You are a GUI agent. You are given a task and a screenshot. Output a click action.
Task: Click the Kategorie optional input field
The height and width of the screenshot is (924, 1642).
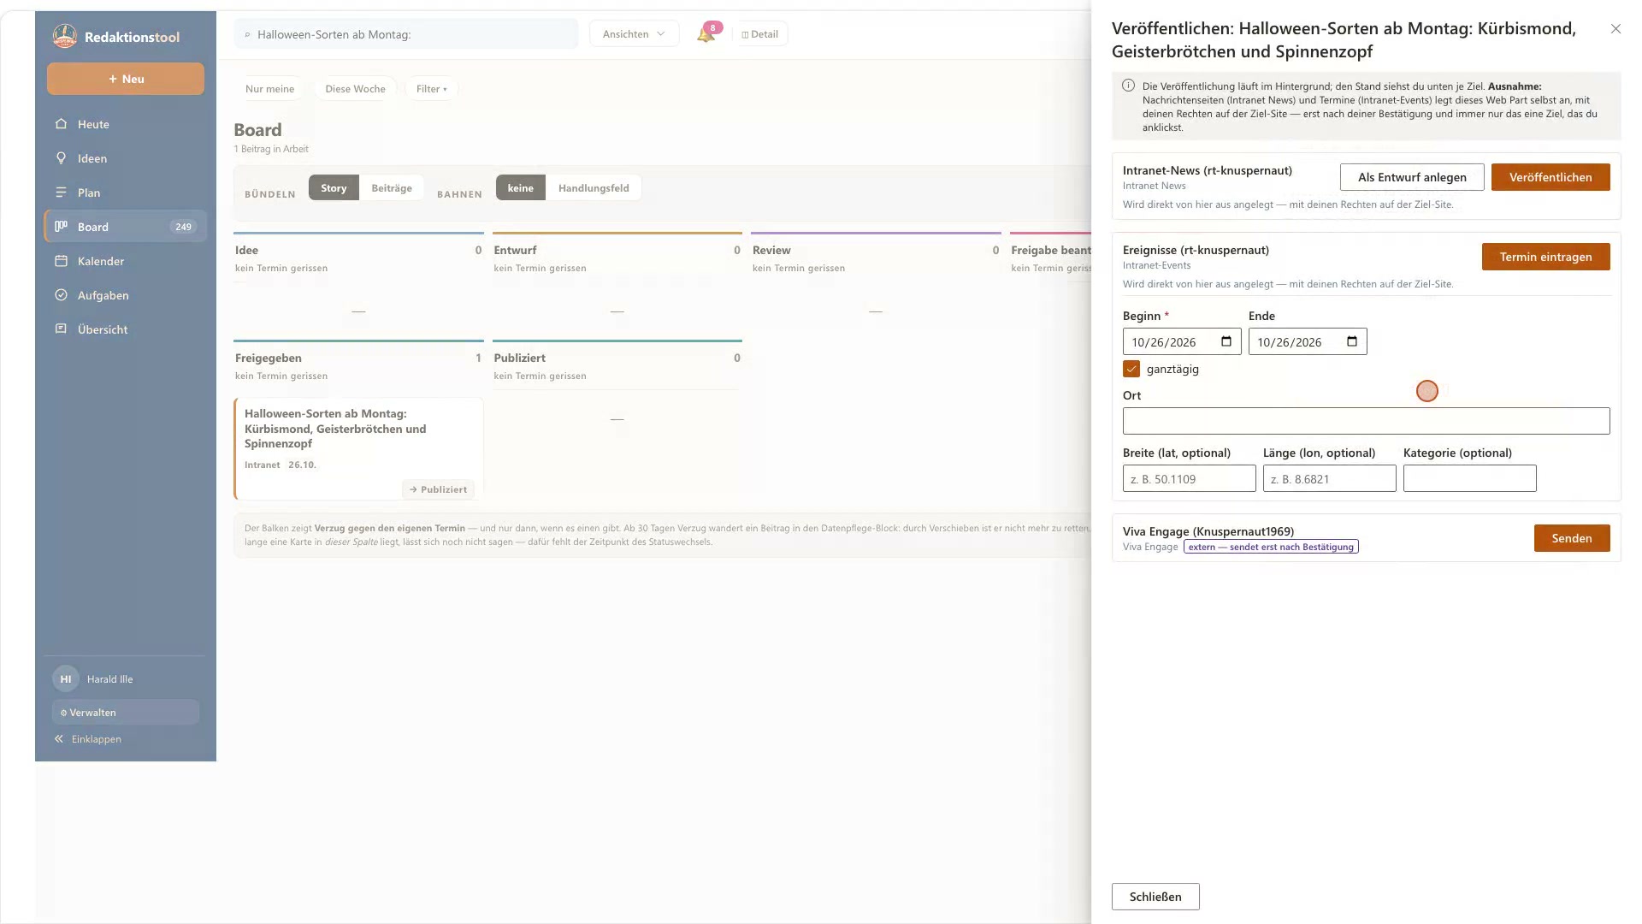(x=1469, y=478)
